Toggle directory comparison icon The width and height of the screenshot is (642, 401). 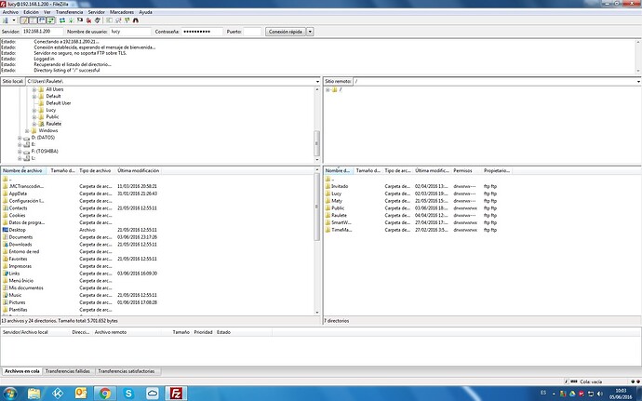tap(118, 20)
